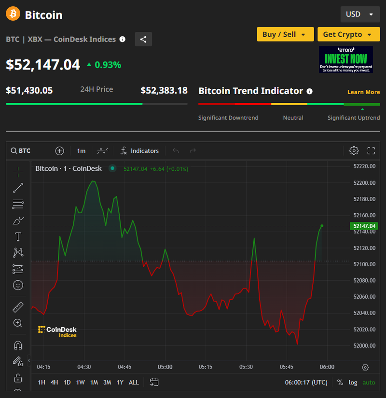Click the Learn More link
Image resolution: width=386 pixels, height=398 pixels.
[363, 92]
